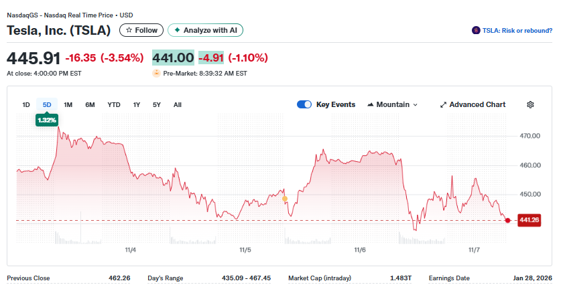This screenshot has width=561, height=289.
Task: Click the sparkle icon in Analyze with AI
Action: [x=178, y=30]
